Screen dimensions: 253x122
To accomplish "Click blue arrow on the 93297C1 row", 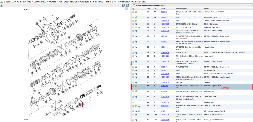I will click(136, 47).
